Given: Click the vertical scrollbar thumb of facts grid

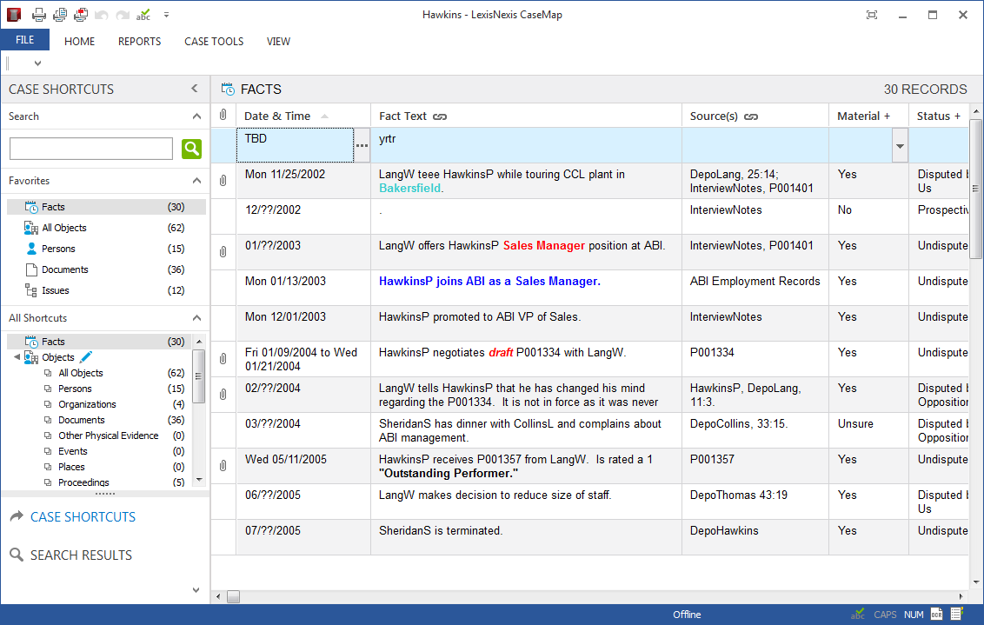Looking at the screenshot, I should point(976,189).
